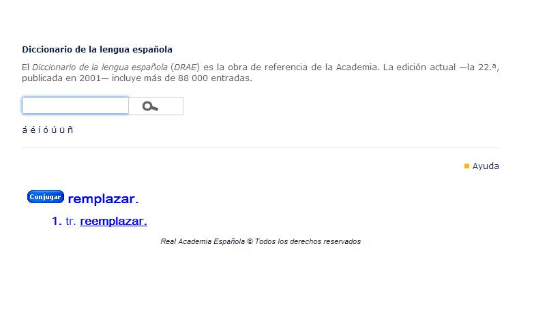
Task: Click the remplazar entry headword
Action: [103, 199]
